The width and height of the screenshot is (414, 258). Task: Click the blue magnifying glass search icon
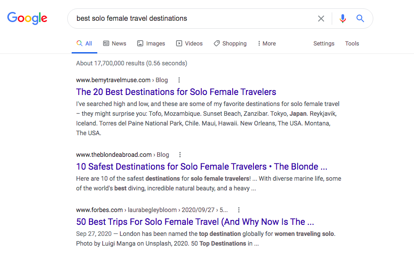coord(360,19)
